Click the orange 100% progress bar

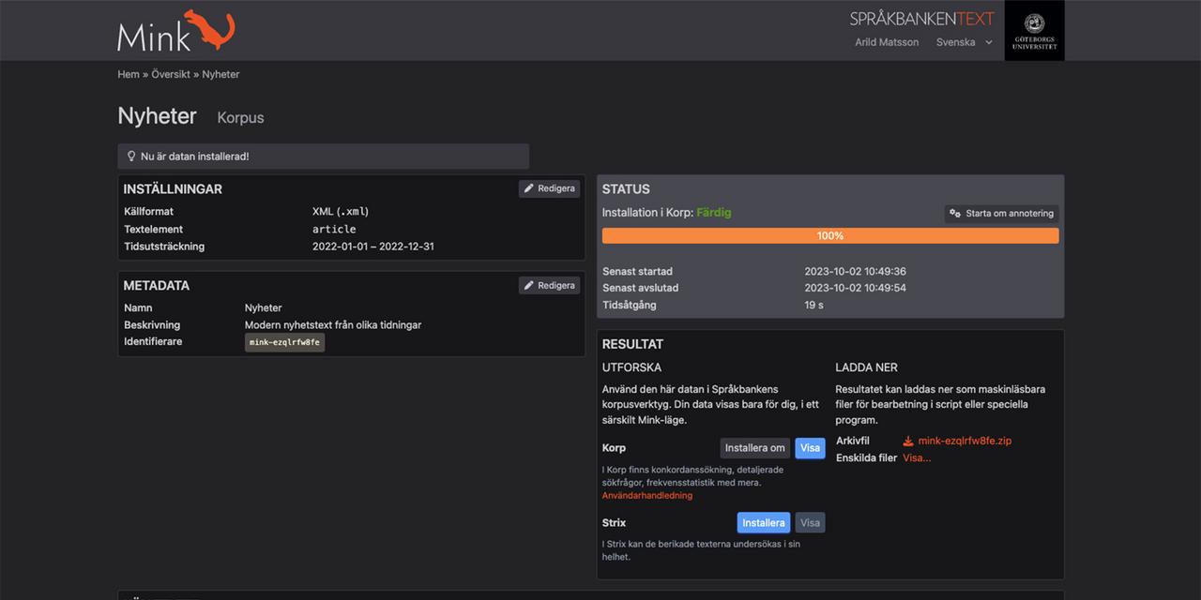[829, 236]
